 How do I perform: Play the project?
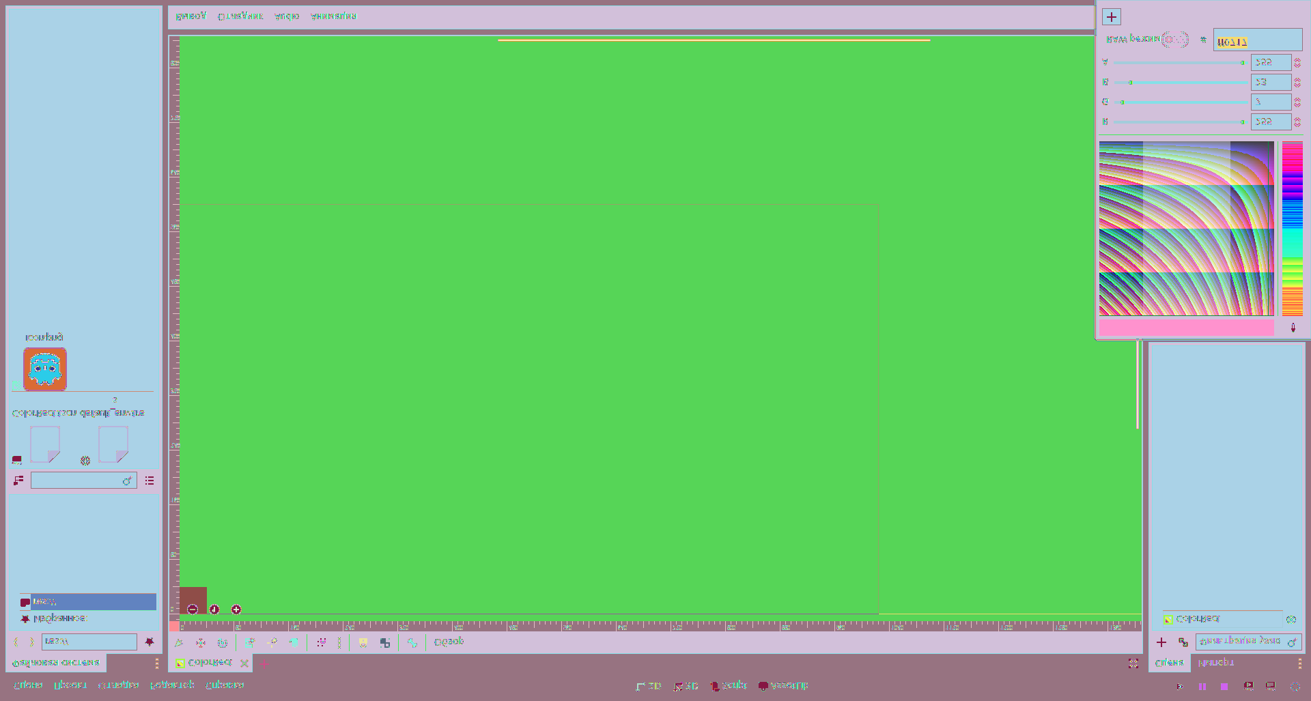[x=1179, y=686]
